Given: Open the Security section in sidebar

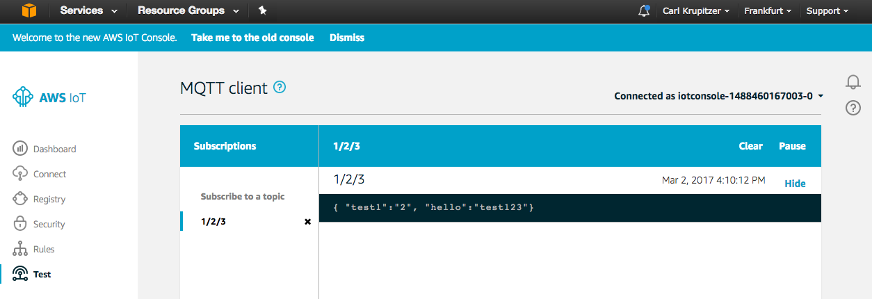Looking at the screenshot, I should click(x=39, y=224).
